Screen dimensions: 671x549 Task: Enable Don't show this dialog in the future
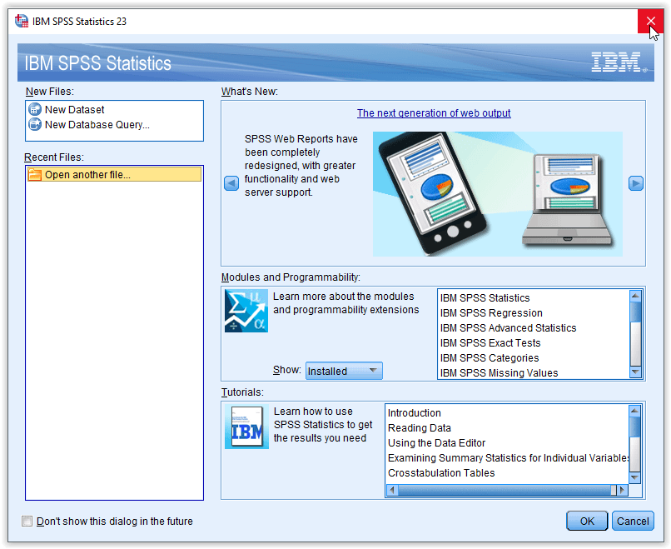point(27,522)
